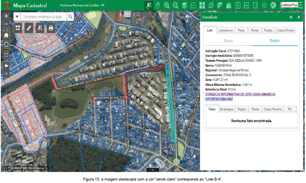Select the Localizar search tool icon
The width and height of the screenshot is (306, 183).
pyautogui.click(x=149, y=5)
